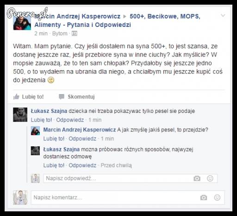Viewport: 237px width, 216px height.
Task: Open the post options chevron menu
Action: point(223,15)
